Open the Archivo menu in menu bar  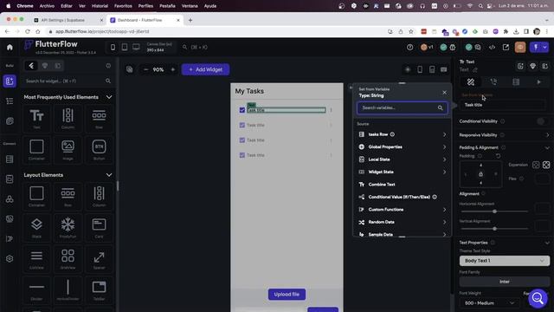(47, 6)
